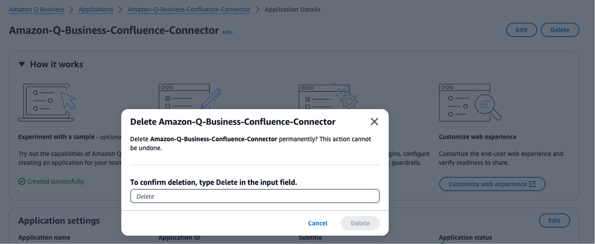The image size is (595, 244).
Task: Click the Edit button in page header
Action: pos(521,30)
